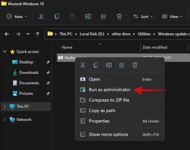Choose Run as administrator

coord(120,90)
